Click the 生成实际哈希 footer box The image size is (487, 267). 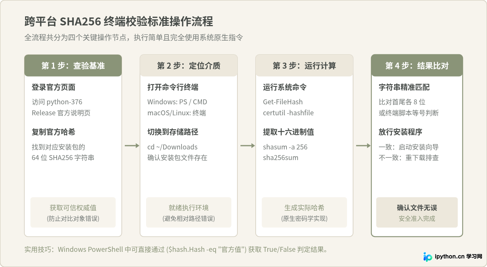pos(304,212)
